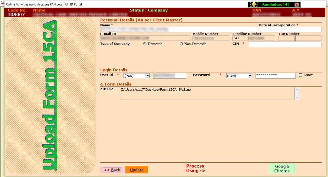Click the E-mail ID field
Image resolution: width=328 pixels, height=177 pixels.
pyautogui.click(x=145, y=38)
